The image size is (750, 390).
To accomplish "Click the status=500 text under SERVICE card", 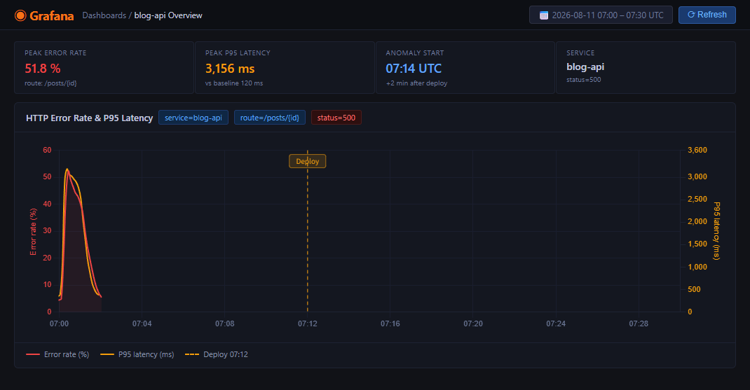I will click(x=584, y=80).
